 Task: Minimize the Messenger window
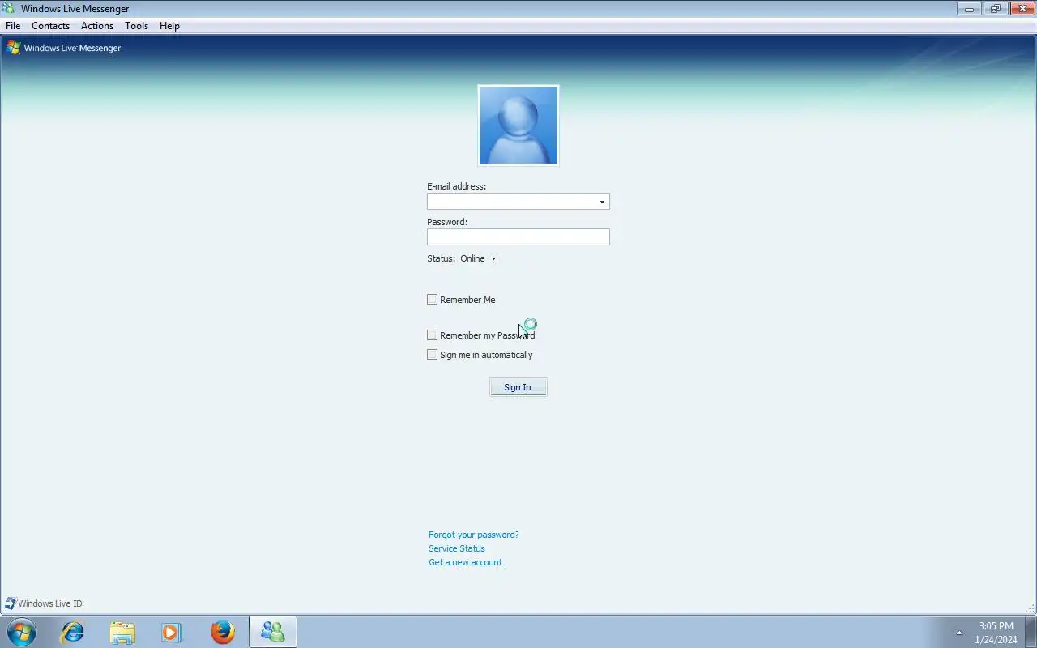[969, 9]
